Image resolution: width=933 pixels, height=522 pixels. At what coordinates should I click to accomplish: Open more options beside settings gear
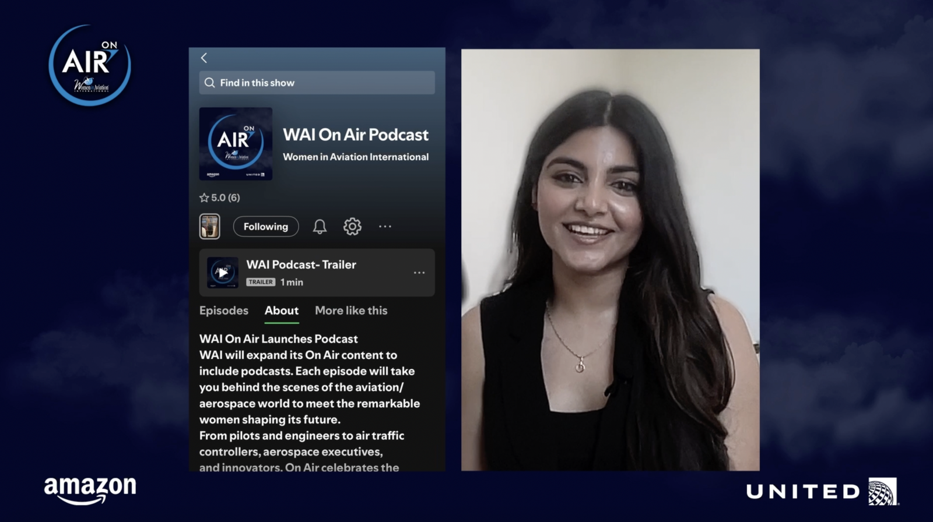[385, 227]
